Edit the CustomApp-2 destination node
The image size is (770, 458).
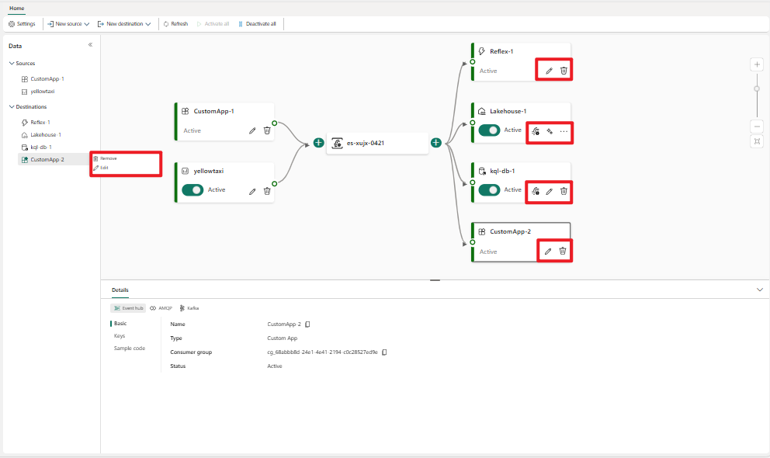coord(548,252)
